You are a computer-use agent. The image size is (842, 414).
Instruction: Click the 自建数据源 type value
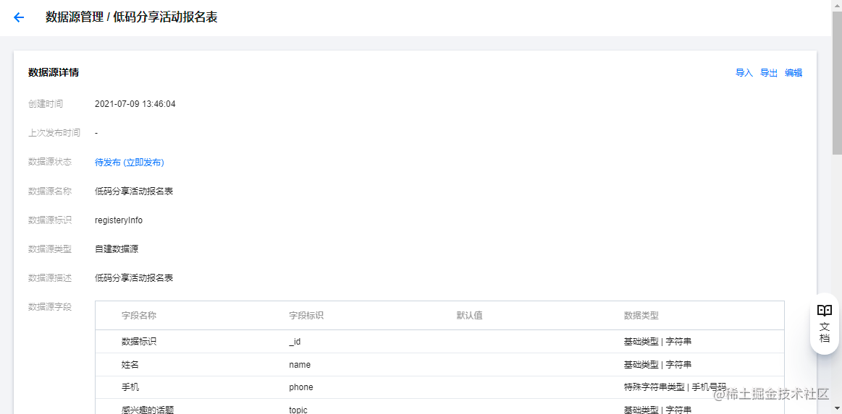point(117,249)
